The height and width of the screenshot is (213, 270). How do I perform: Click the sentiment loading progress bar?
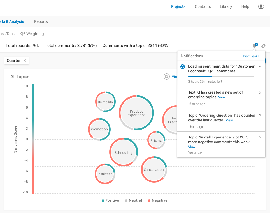coord(221,76)
